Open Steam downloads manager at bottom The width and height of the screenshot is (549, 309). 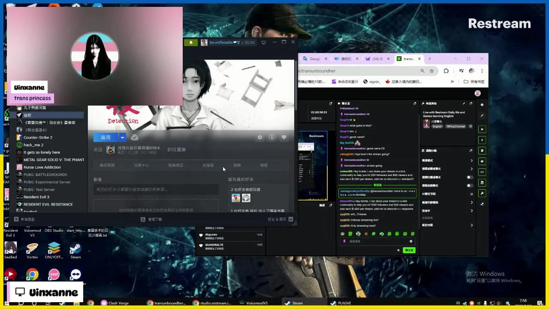tap(151, 219)
